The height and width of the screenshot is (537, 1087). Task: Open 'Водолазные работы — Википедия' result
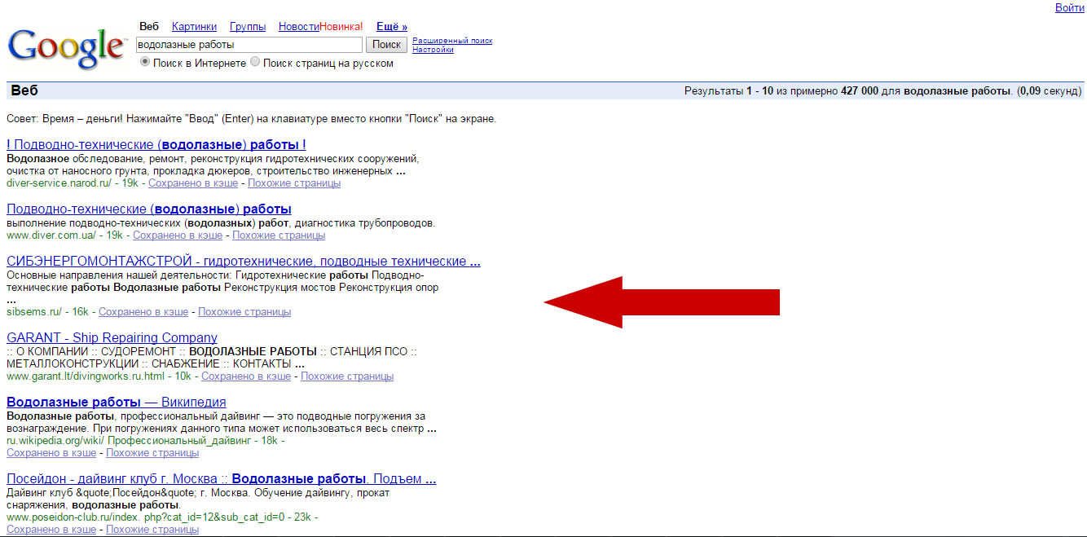117,403
